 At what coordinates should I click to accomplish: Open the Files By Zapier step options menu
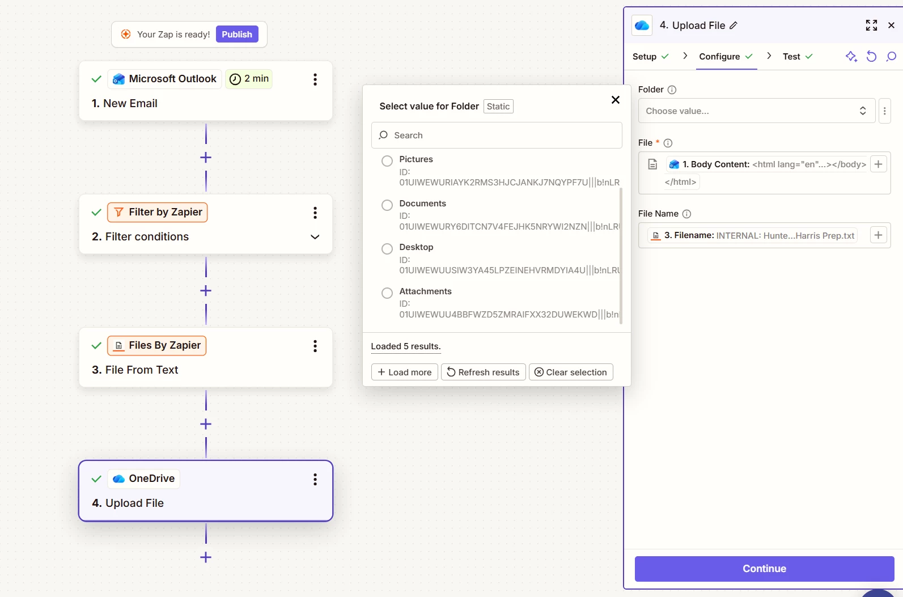coord(315,346)
